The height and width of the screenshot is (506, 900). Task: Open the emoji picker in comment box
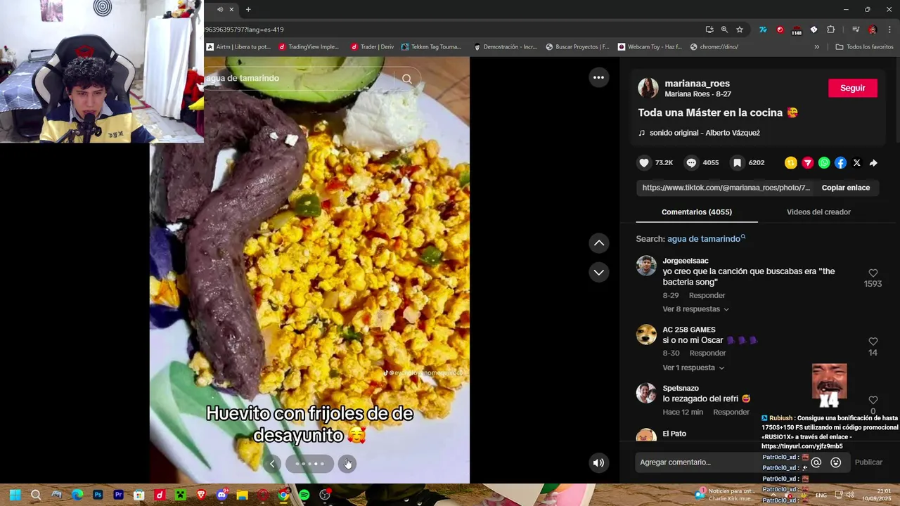click(836, 462)
